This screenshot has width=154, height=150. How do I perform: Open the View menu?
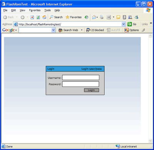click(22, 10)
